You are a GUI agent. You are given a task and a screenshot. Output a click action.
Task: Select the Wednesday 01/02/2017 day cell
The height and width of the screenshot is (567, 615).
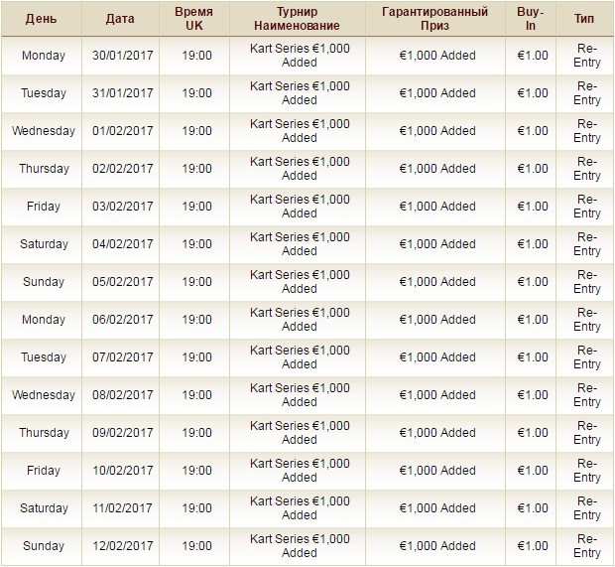tap(44, 131)
